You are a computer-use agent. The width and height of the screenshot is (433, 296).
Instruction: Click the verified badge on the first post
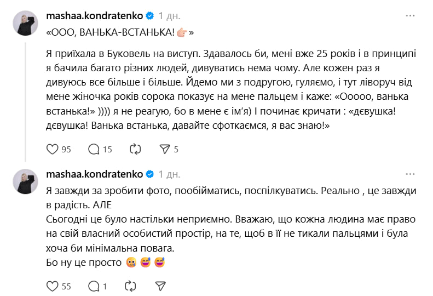[149, 16]
